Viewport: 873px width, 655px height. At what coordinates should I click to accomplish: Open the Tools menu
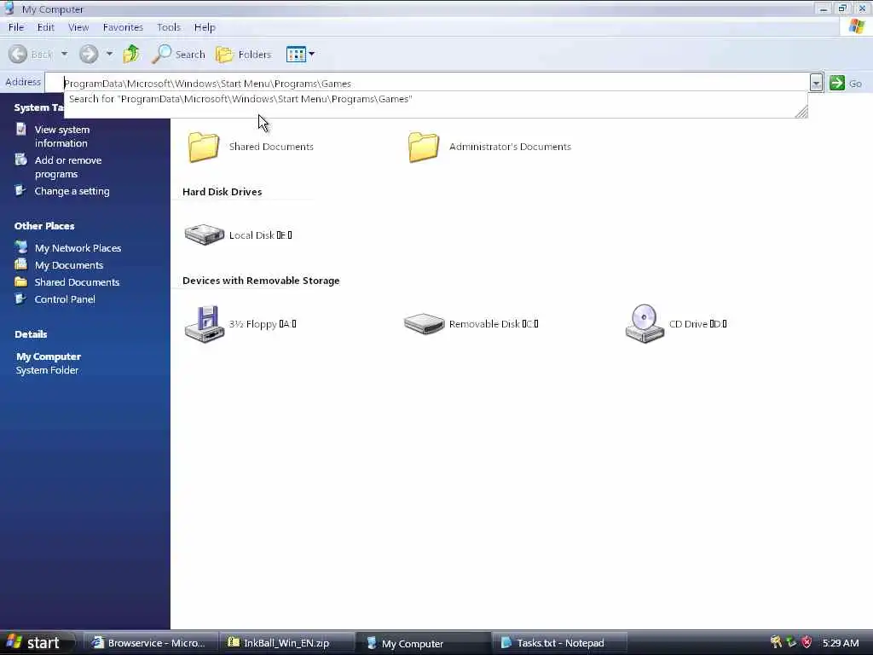click(x=169, y=26)
